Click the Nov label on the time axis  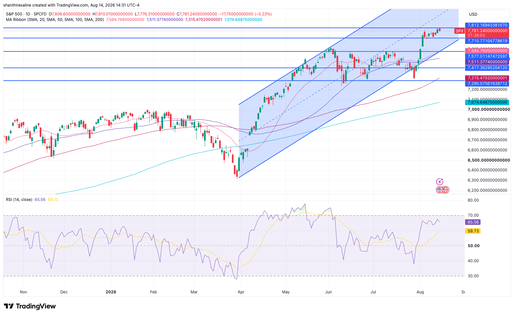pyautogui.click(x=23, y=292)
